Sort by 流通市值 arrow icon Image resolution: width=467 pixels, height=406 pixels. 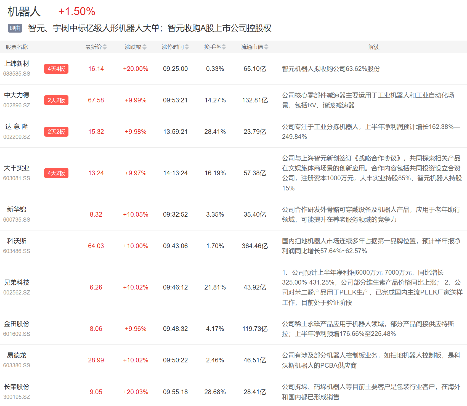coord(266,47)
